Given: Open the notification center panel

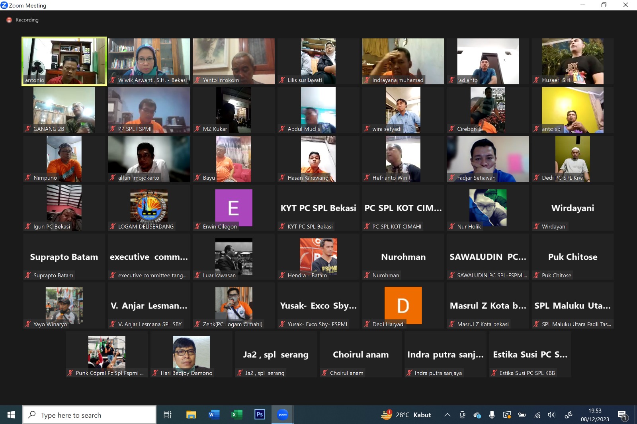Looking at the screenshot, I should click(622, 415).
